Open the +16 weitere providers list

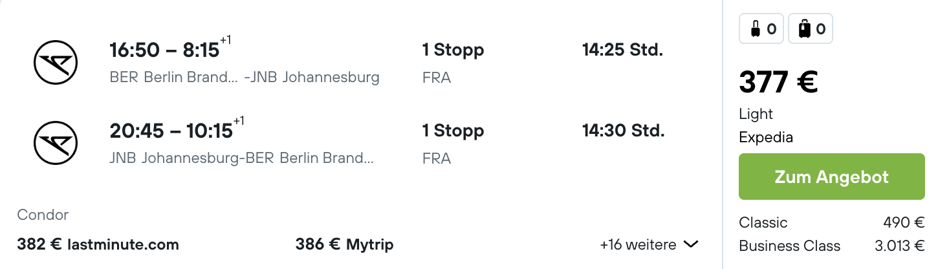pos(649,245)
